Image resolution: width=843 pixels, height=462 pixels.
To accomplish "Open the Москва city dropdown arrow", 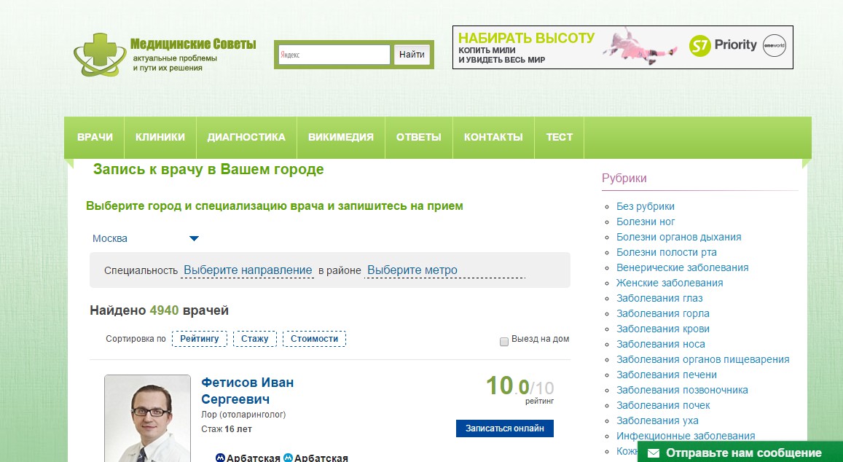I will pos(194,238).
